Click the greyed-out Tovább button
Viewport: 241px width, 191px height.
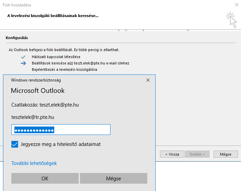coord(197,154)
